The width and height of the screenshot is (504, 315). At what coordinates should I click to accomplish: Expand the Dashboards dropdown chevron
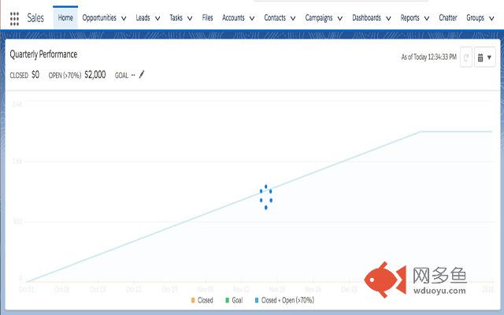coord(388,19)
